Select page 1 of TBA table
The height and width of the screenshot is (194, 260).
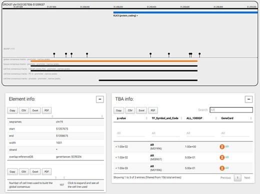237,177
